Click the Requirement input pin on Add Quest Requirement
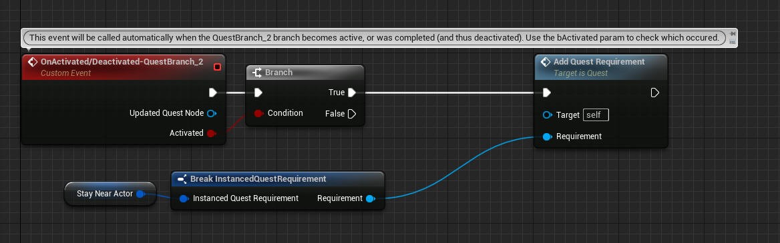The height and width of the screenshot is (243, 780). click(547, 136)
